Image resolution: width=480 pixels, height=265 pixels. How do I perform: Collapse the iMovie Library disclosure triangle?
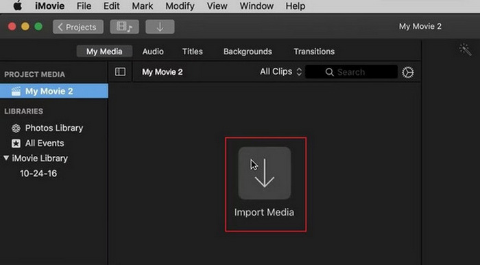click(6, 158)
